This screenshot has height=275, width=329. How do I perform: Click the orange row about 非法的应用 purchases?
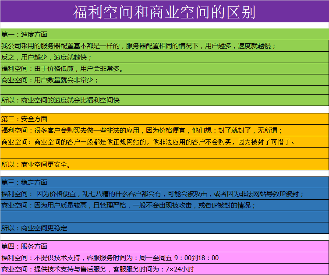(x=142, y=130)
